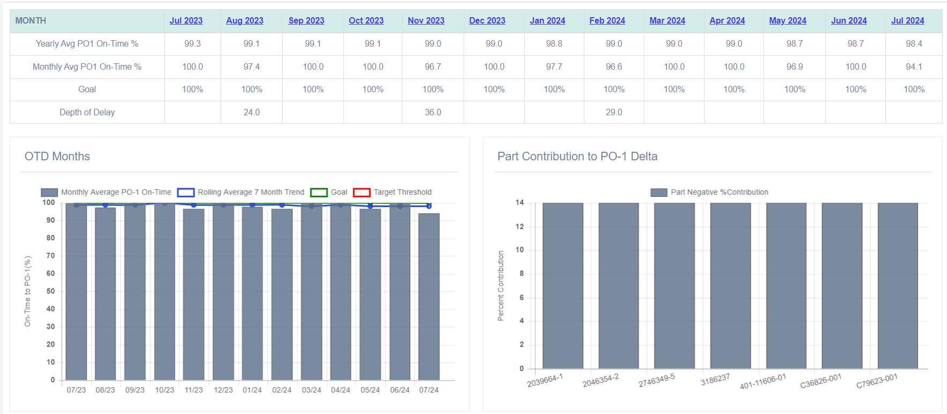Select the May 2024 month header
Image resolution: width=947 pixels, height=414 pixels.
coord(788,20)
